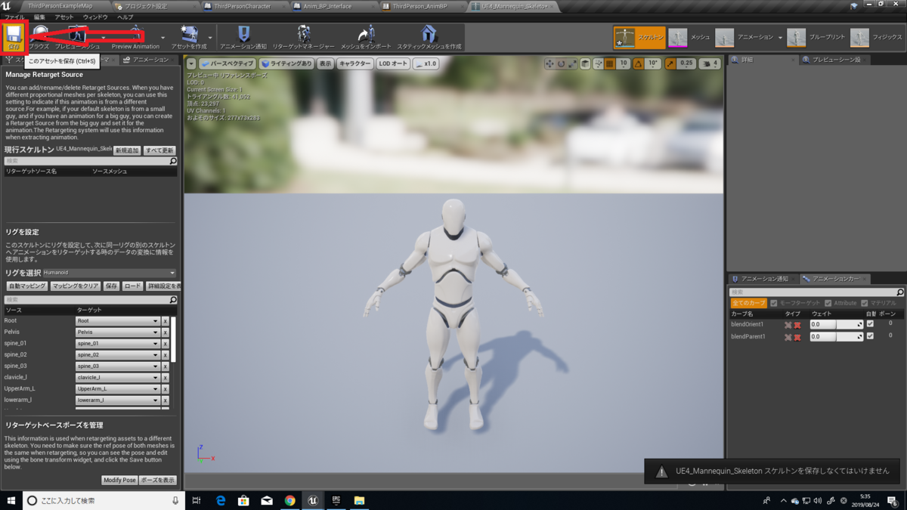
Task: Click メッシュをインポート toolbar icon
Action: point(367,34)
